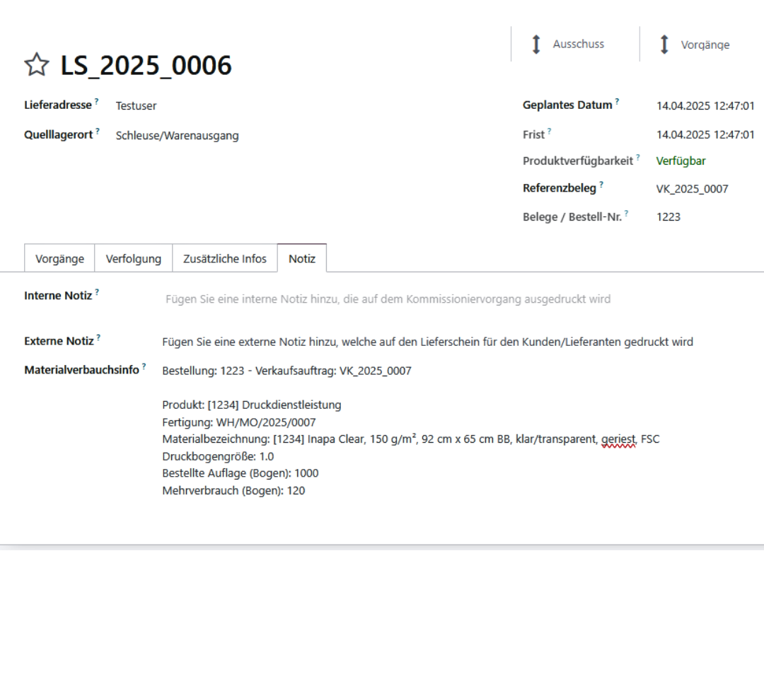
Task: Click the help icon beside Materialverbauchsinfo
Action: (143, 366)
